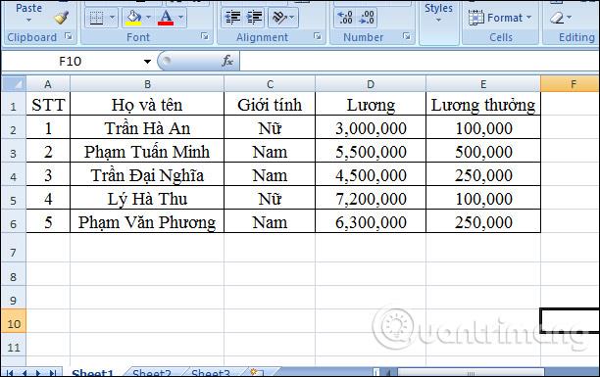The width and height of the screenshot is (600, 377).
Task: Click the Clear eraser icon
Action: click(557, 18)
